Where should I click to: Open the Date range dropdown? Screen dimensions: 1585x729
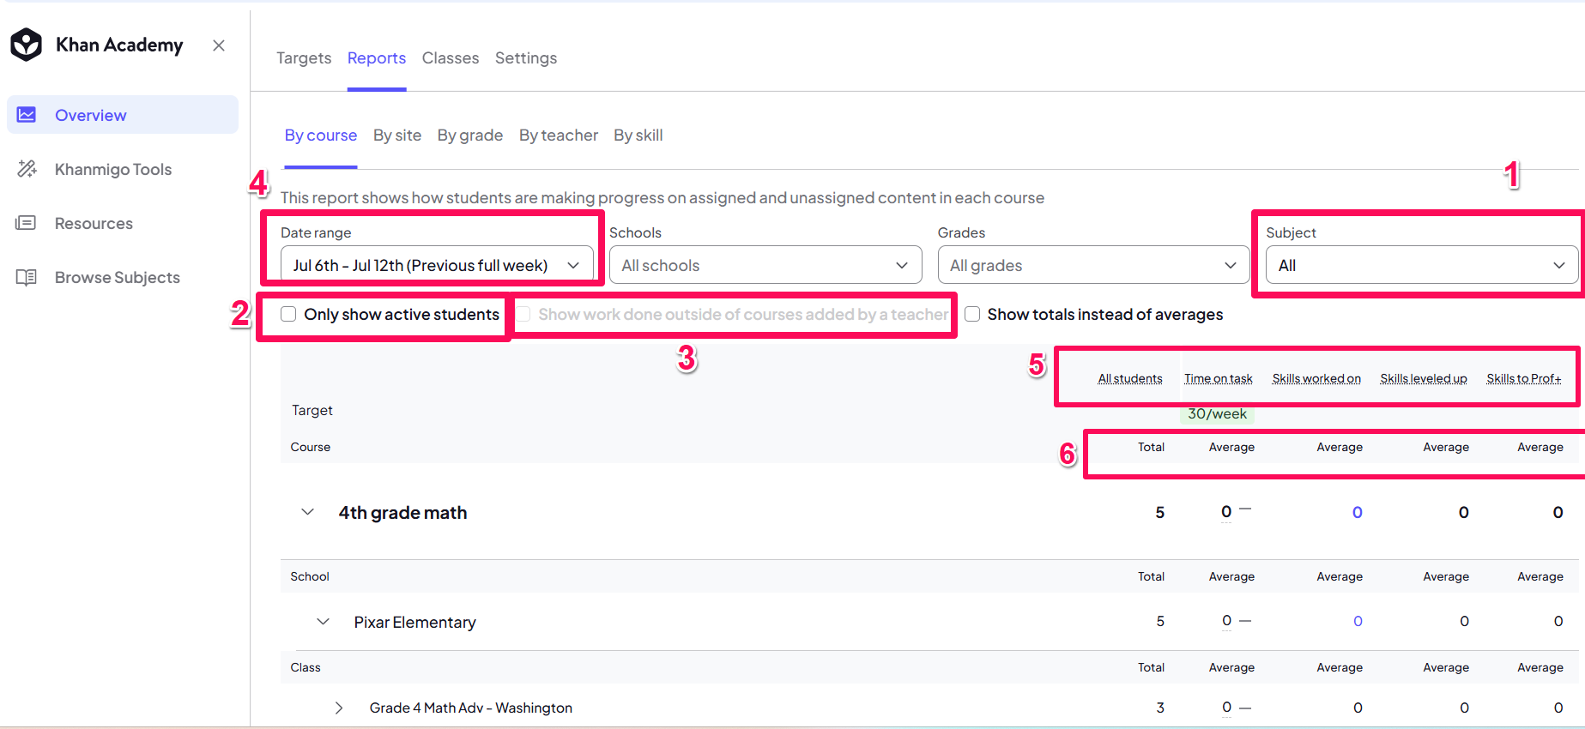[x=437, y=265]
